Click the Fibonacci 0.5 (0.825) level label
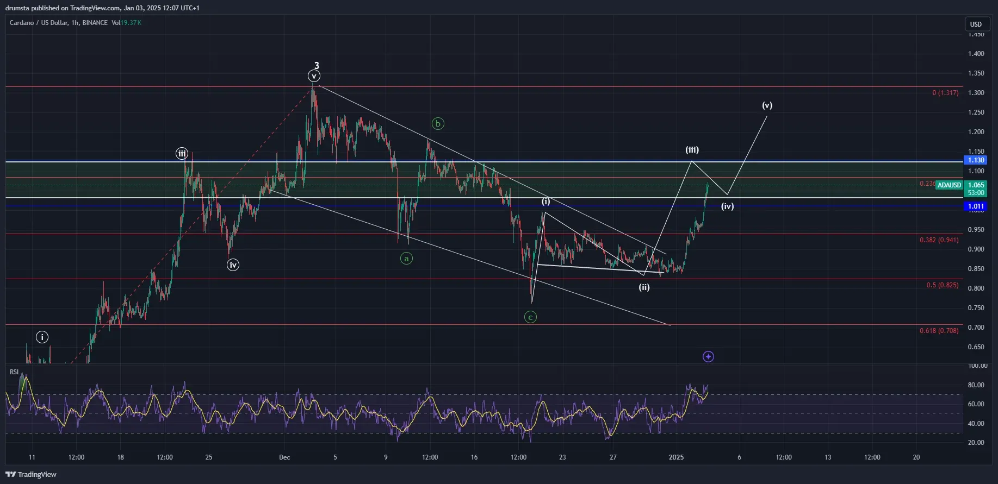Screen dimensions: 998x484 tap(943, 285)
